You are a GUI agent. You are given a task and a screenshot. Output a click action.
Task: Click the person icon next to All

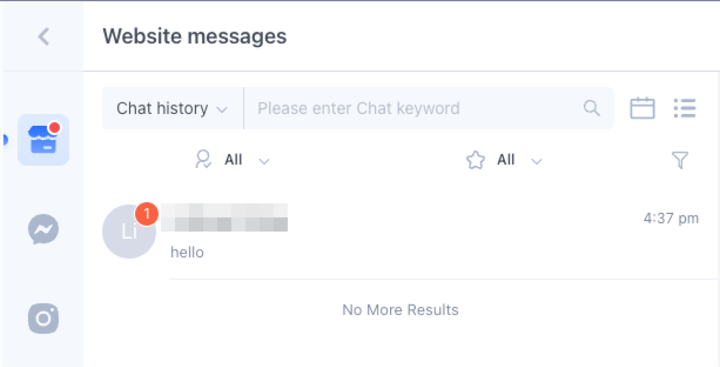click(203, 159)
